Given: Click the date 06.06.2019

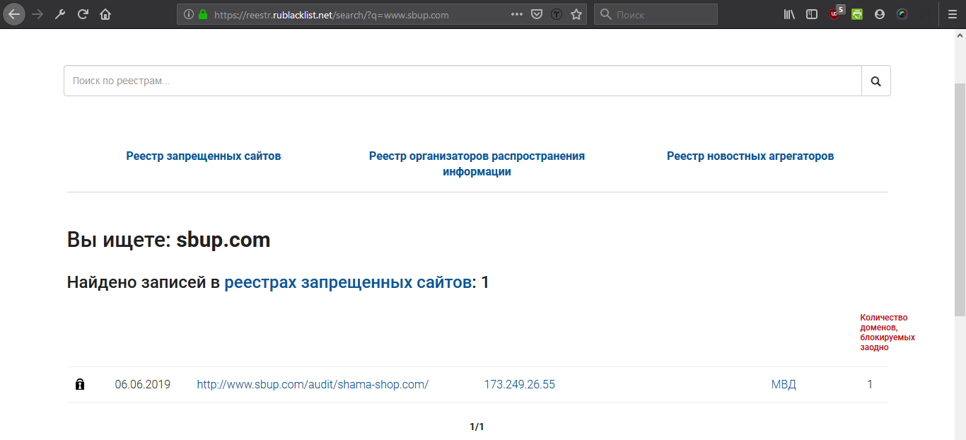Looking at the screenshot, I should tap(143, 385).
